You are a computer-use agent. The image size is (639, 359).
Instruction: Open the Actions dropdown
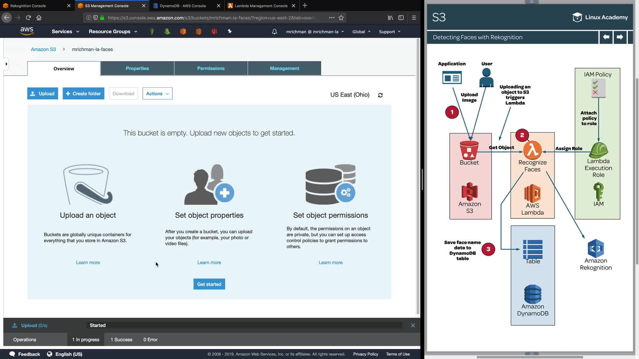pos(157,94)
